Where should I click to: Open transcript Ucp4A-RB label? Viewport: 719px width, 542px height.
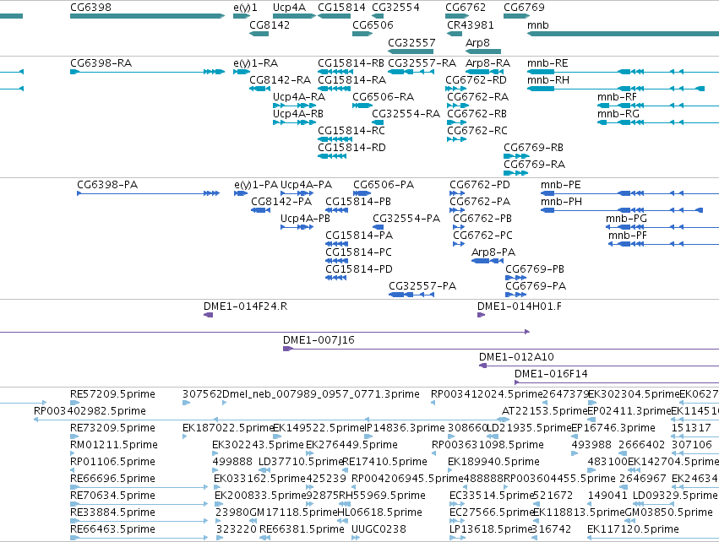(x=298, y=114)
